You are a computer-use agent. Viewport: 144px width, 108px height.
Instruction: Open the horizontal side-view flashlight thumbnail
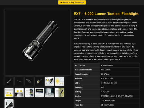pos(19,81)
